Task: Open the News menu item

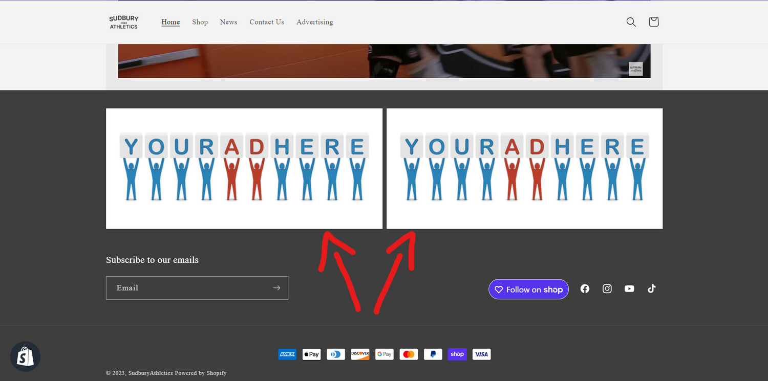Action: click(x=228, y=22)
